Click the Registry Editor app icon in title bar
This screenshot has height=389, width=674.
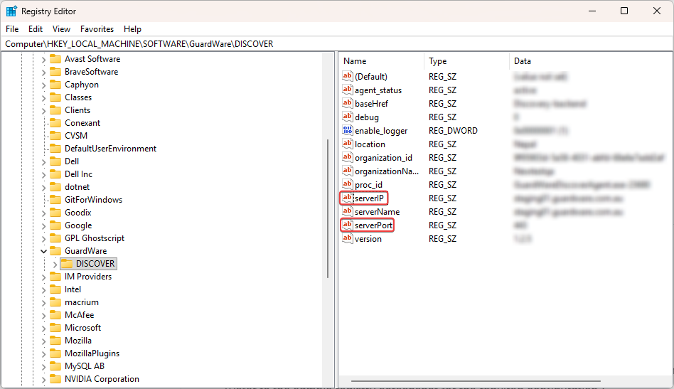pyautogui.click(x=11, y=11)
